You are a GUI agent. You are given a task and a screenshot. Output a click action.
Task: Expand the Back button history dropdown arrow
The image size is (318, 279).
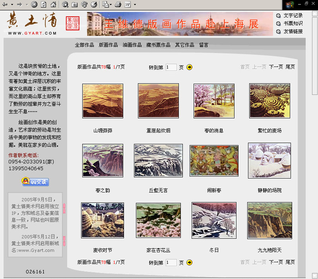point(12,4)
